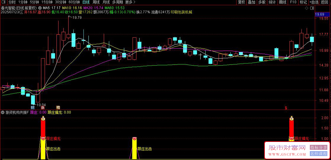Open the main chart 春光智能 indicator dropdown
The height and width of the screenshot is (160, 331).
coord(40,8)
